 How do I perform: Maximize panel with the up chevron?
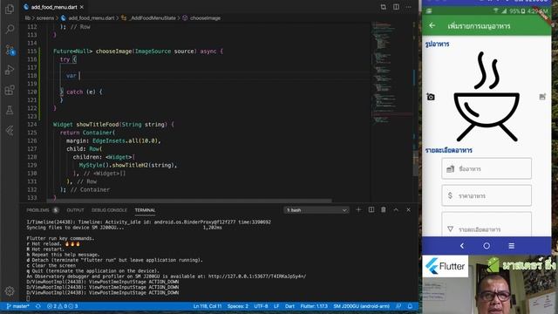[396, 210]
